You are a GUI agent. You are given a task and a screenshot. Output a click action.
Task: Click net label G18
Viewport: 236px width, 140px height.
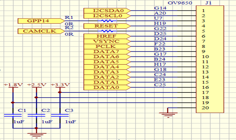(160, 70)
